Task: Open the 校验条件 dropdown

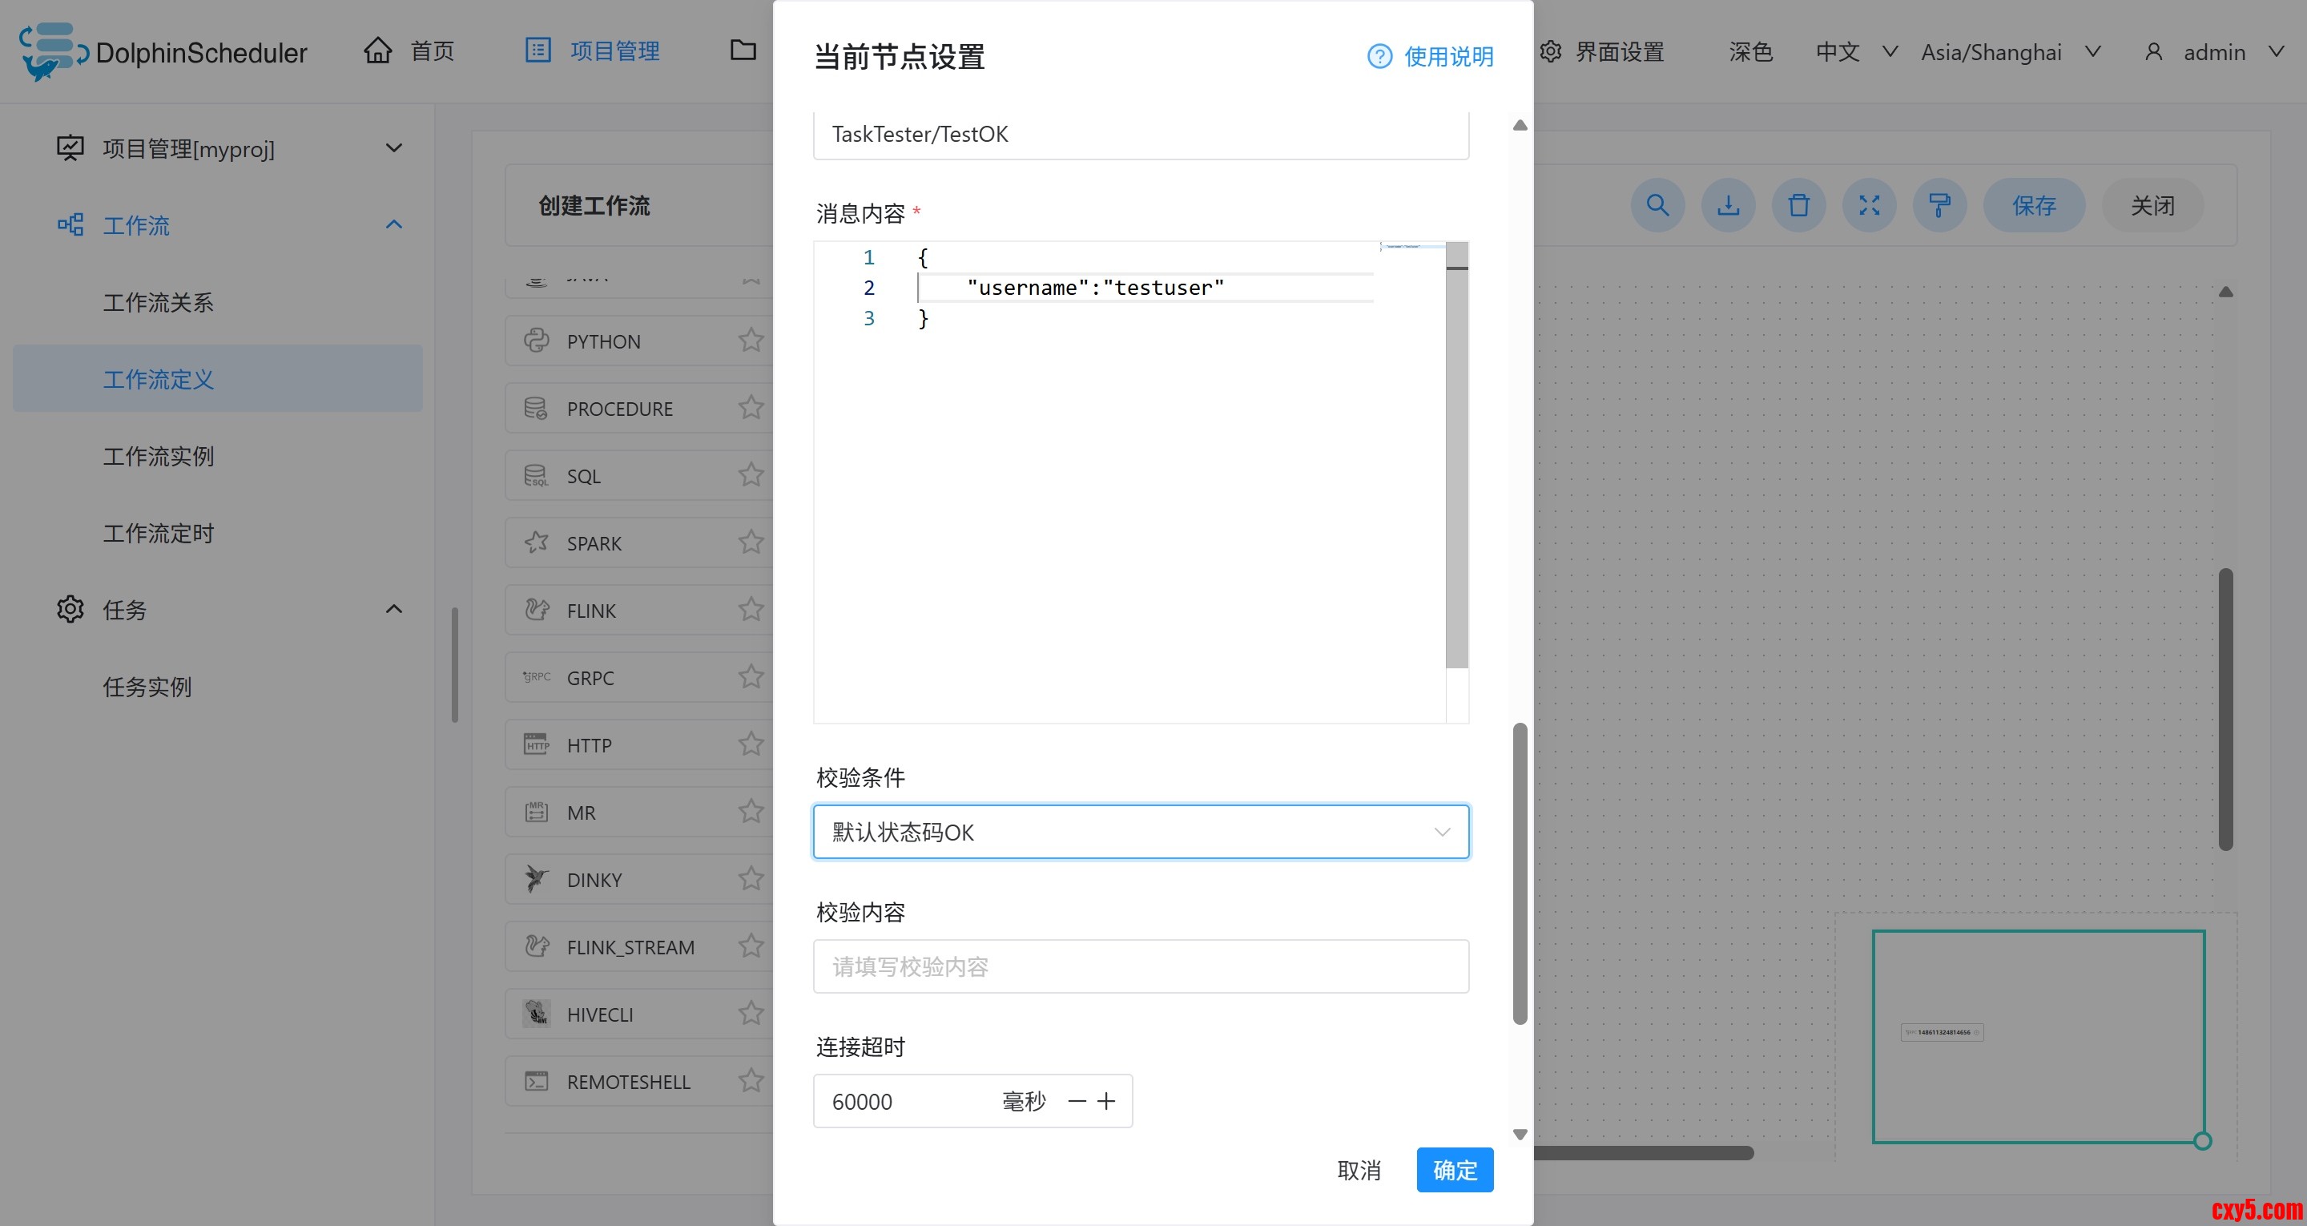Action: (x=1140, y=832)
